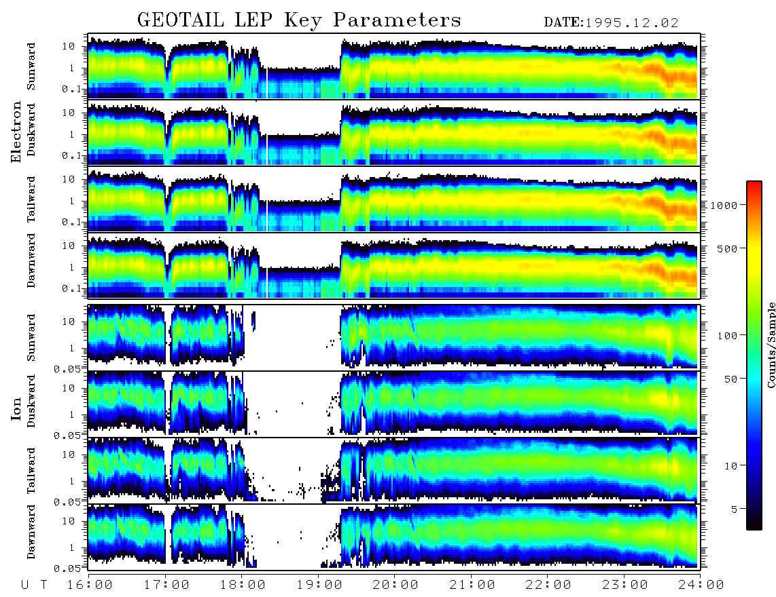This screenshot has width=776, height=597.
Task: Click the "Ion" group axis label
Action: (x=17, y=408)
